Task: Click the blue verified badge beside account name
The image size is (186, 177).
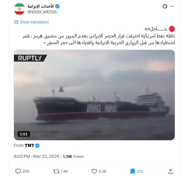Action: point(57,6)
